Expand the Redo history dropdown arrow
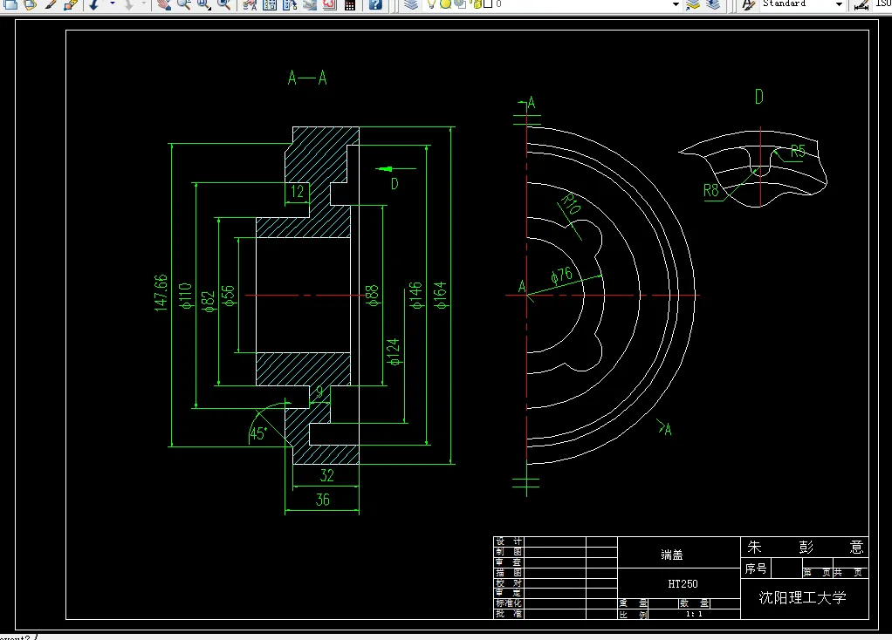The width and height of the screenshot is (892, 640). (143, 4)
